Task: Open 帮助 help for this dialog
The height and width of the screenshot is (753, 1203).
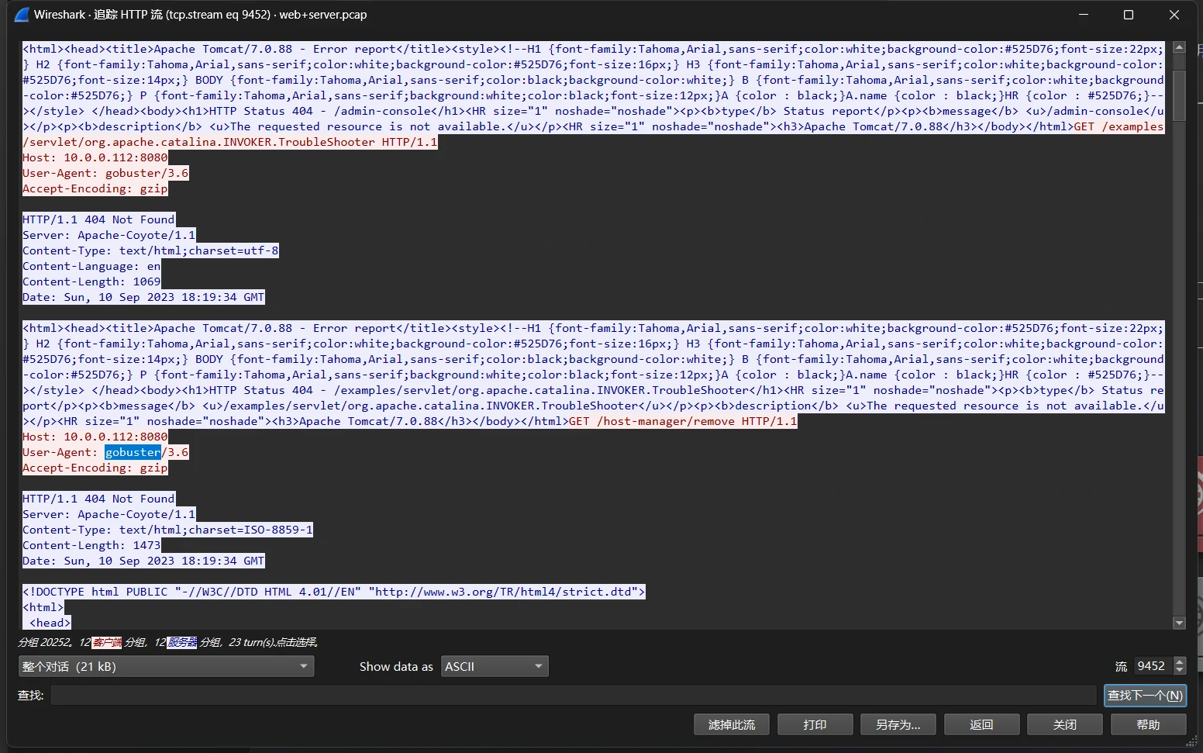Action: click(x=1148, y=724)
